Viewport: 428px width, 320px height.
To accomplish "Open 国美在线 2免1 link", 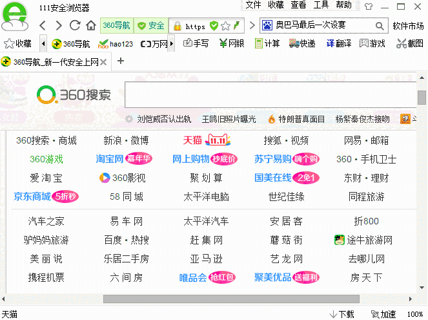I will (287, 178).
